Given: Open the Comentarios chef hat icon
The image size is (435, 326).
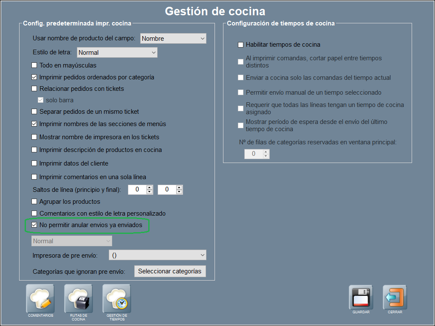Looking at the screenshot, I should (40, 298).
